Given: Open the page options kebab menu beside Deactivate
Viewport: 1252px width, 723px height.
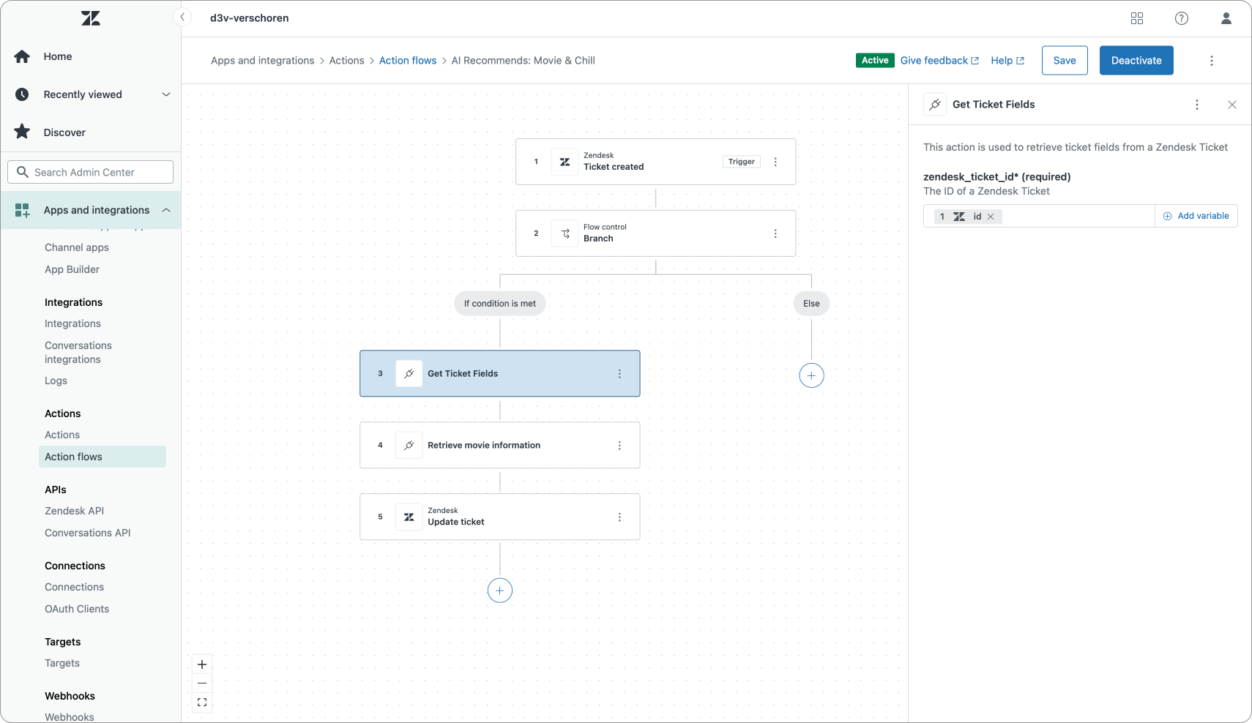Looking at the screenshot, I should pyautogui.click(x=1212, y=61).
